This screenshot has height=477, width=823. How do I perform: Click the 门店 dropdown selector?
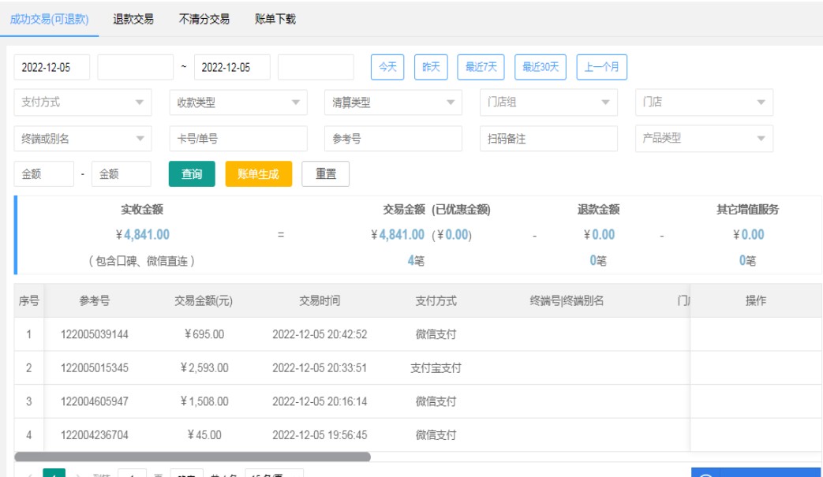click(704, 102)
